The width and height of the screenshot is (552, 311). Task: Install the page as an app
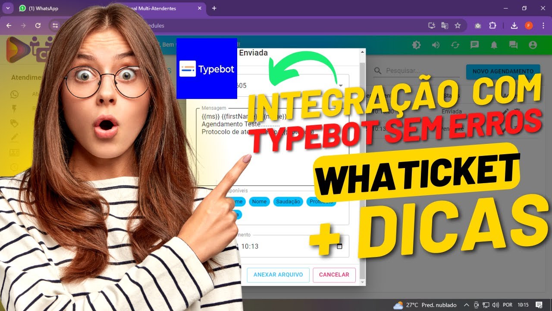click(432, 25)
